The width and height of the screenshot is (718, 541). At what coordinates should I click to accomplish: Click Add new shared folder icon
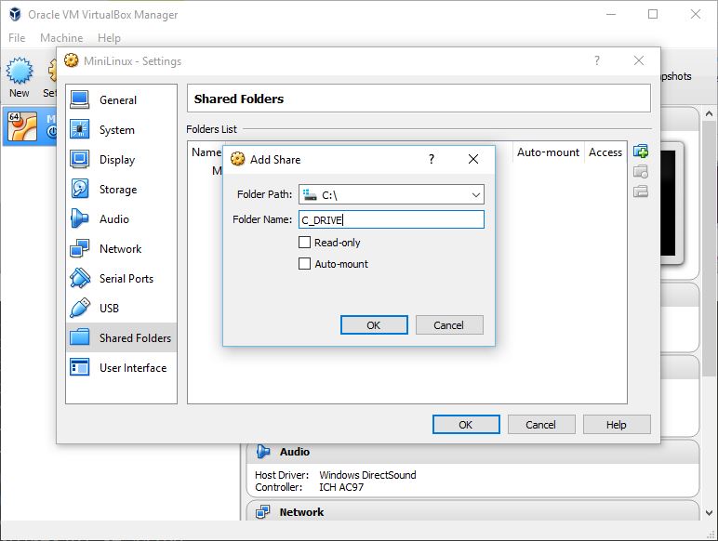pyautogui.click(x=641, y=151)
